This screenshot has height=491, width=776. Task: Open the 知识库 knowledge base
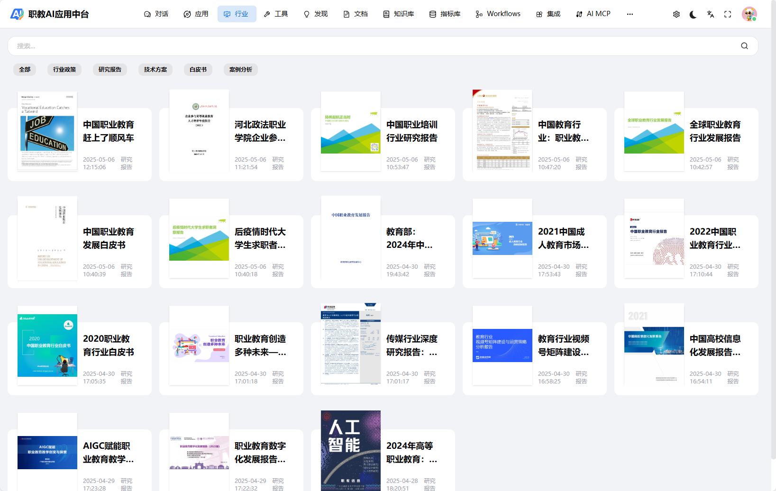399,14
